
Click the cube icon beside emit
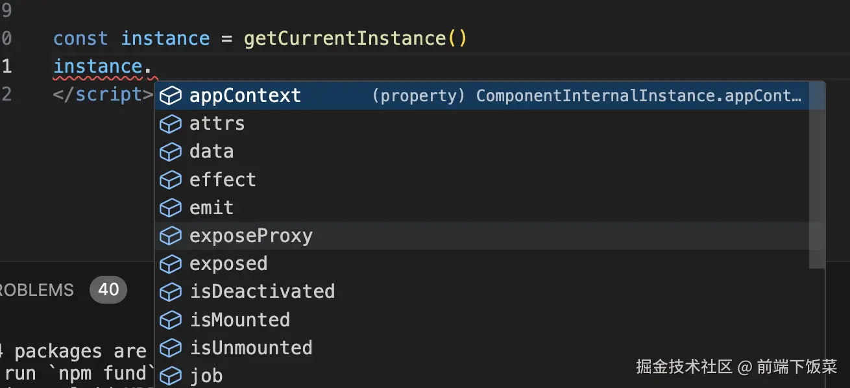(x=170, y=208)
